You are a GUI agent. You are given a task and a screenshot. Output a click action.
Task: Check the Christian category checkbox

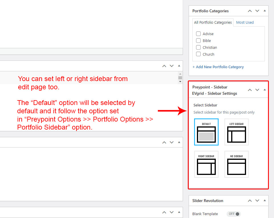tap(198, 47)
